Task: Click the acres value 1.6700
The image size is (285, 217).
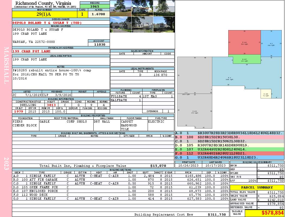Action: [x=99, y=14]
